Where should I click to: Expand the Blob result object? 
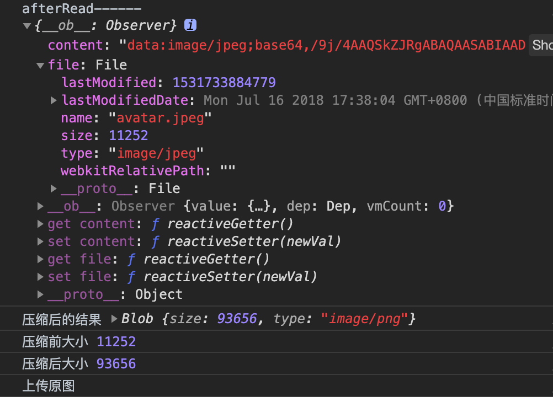[114, 319]
